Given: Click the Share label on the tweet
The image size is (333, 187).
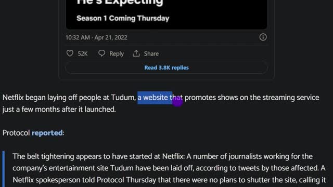Looking at the screenshot, I should click(x=151, y=54).
